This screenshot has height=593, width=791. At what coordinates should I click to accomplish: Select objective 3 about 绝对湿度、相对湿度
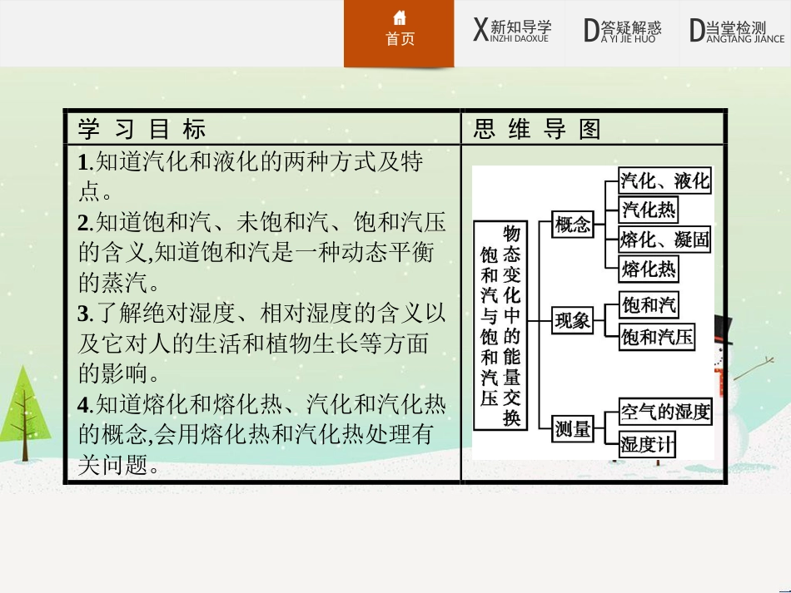(x=261, y=343)
